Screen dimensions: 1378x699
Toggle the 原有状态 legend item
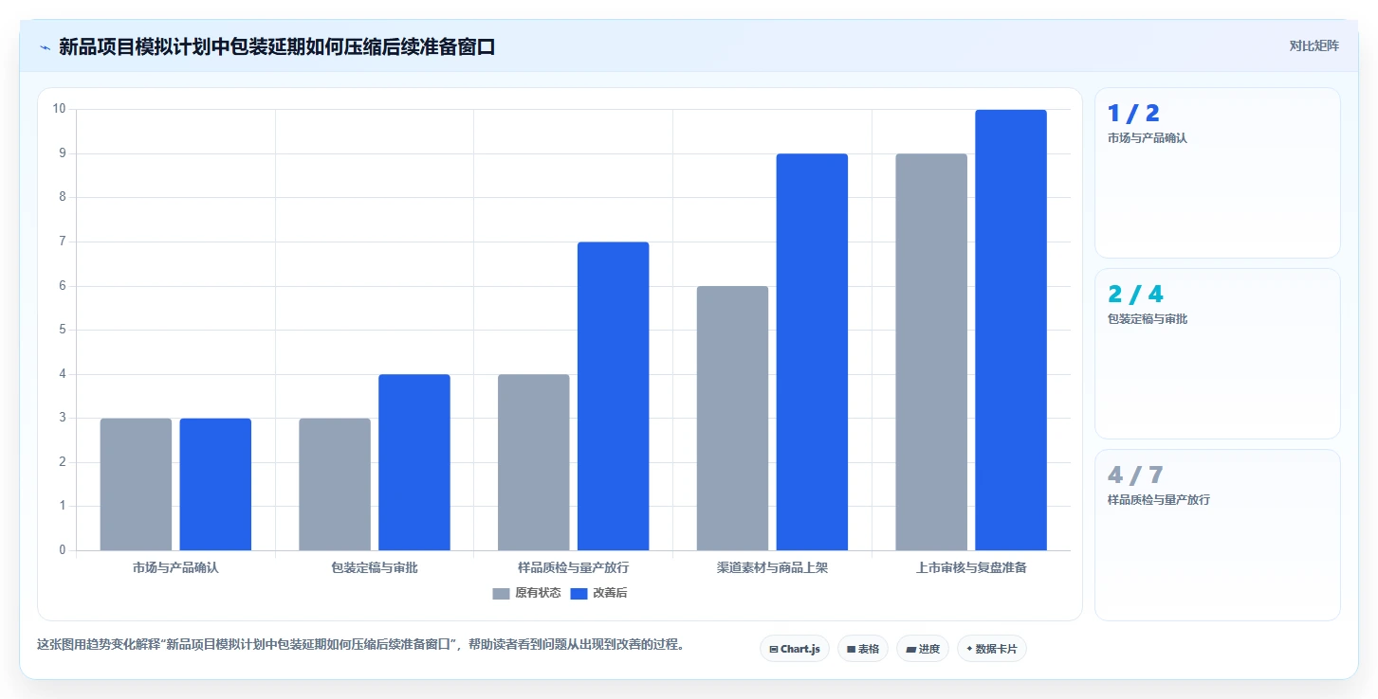(526, 593)
